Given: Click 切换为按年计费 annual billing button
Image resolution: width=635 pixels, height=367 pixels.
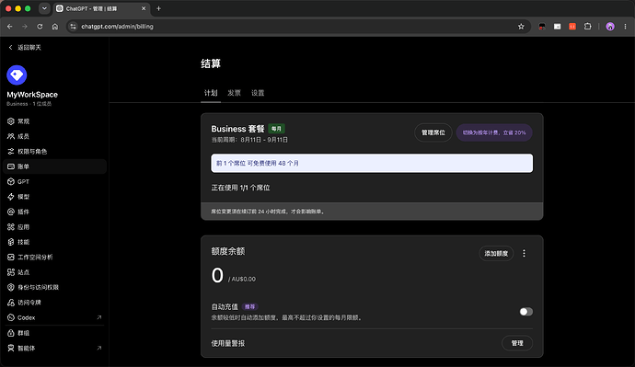Looking at the screenshot, I should 494,132.
